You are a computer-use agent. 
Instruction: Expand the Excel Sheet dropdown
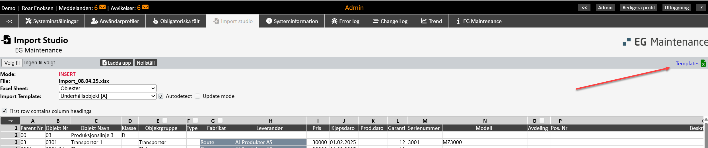click(x=108, y=88)
